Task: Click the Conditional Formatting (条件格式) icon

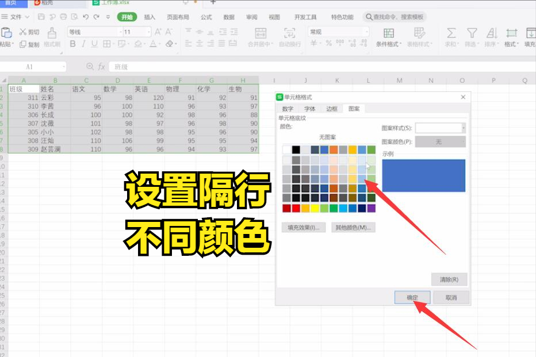Action: 389,33
